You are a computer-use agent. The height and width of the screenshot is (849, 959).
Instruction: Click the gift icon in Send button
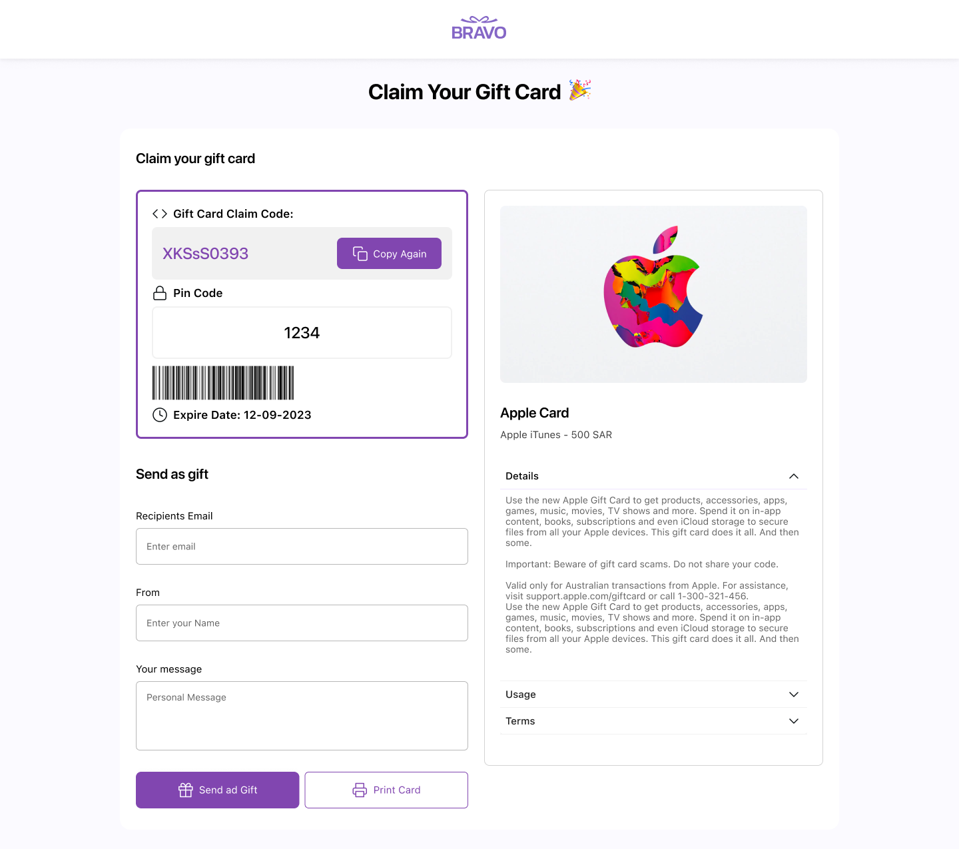point(186,790)
